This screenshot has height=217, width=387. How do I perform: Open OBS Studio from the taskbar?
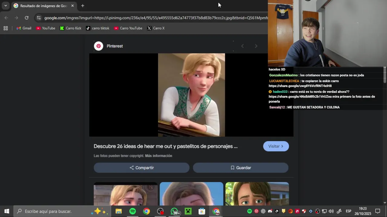pyautogui.click(x=160, y=211)
